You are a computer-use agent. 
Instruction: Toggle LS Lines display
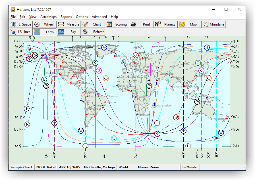tap(20, 32)
